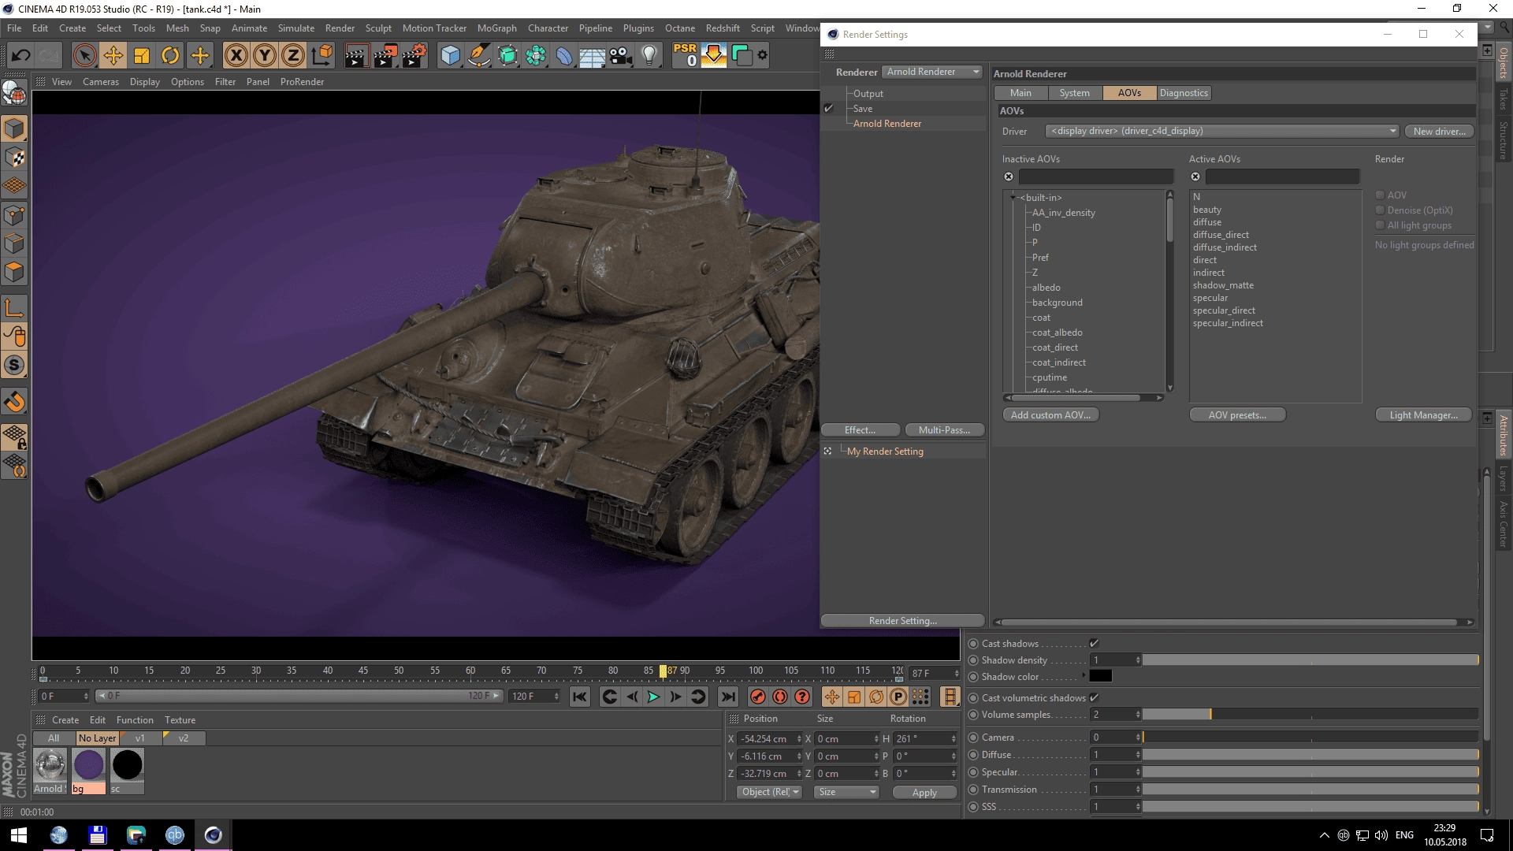Open AOV presets button
The width and height of the screenshot is (1513, 851).
coord(1237,415)
